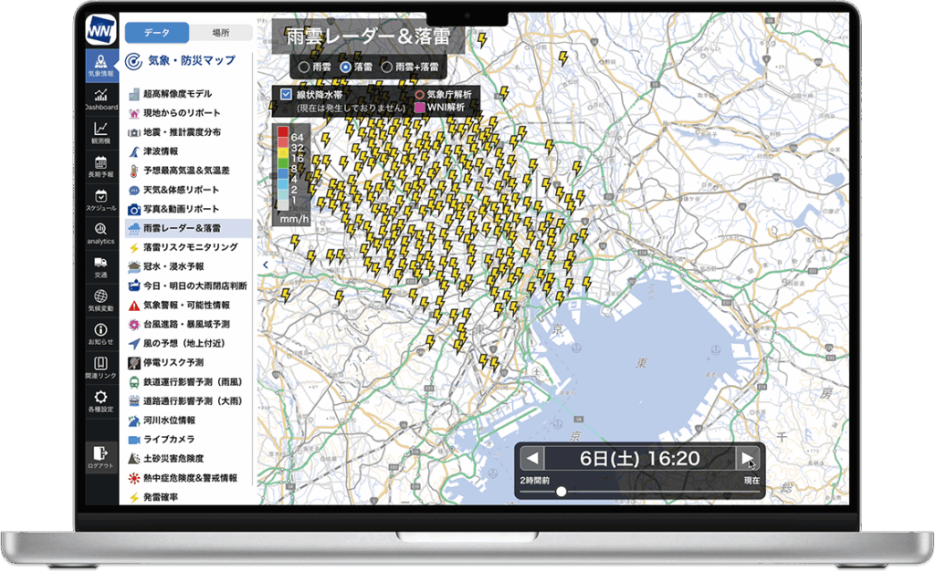The width and height of the screenshot is (935, 571).
Task: Open 河川水位情報 in the map list
Action: [x=169, y=420]
